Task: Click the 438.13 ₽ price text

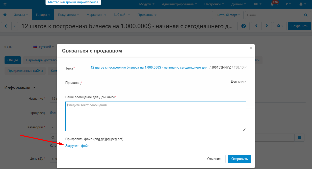Action: click(240, 67)
